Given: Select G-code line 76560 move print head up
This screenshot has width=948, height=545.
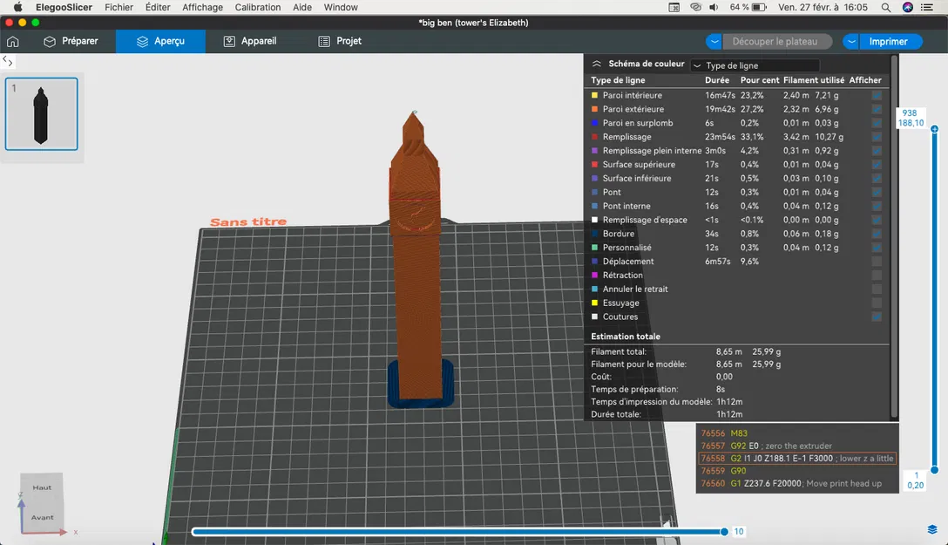Looking at the screenshot, I should (797, 483).
